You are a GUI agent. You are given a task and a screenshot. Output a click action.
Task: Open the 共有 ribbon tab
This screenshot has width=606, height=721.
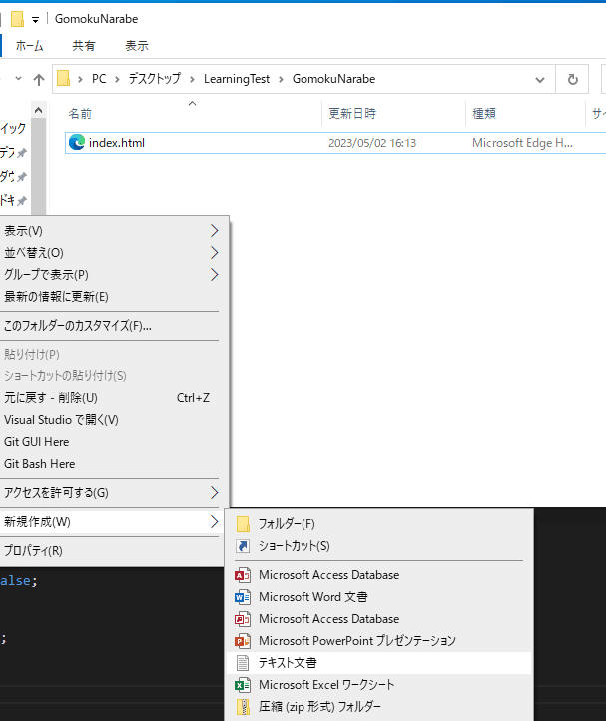click(x=84, y=46)
